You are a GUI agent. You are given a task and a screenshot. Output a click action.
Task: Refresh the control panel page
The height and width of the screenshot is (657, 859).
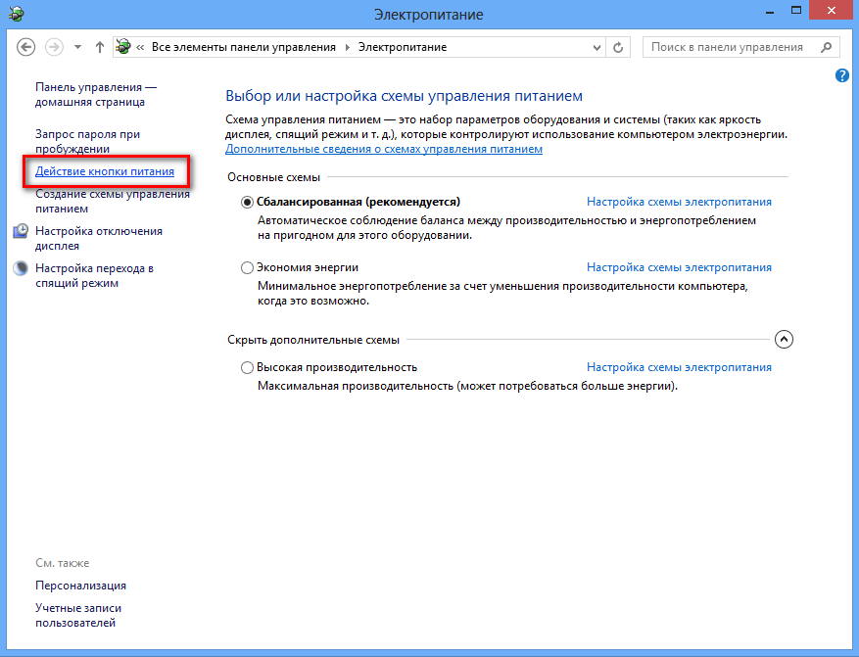click(x=618, y=47)
